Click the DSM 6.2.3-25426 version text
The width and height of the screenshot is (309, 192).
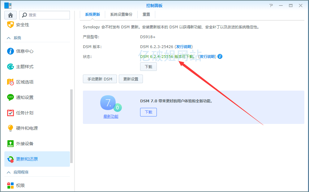[x=157, y=47]
